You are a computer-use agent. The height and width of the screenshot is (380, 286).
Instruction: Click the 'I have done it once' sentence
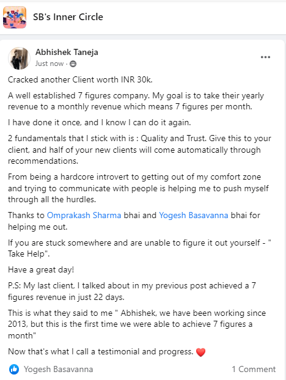[100, 123]
